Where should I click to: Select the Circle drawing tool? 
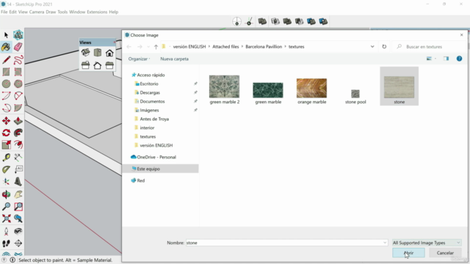point(6,84)
